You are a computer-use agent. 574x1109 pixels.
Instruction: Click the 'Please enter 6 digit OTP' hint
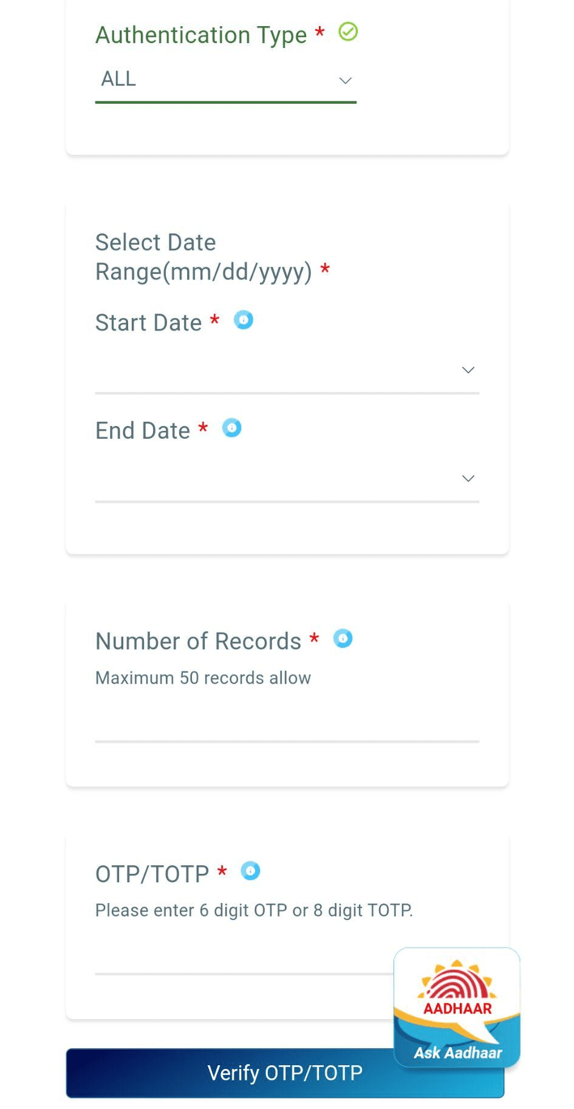coord(254,910)
